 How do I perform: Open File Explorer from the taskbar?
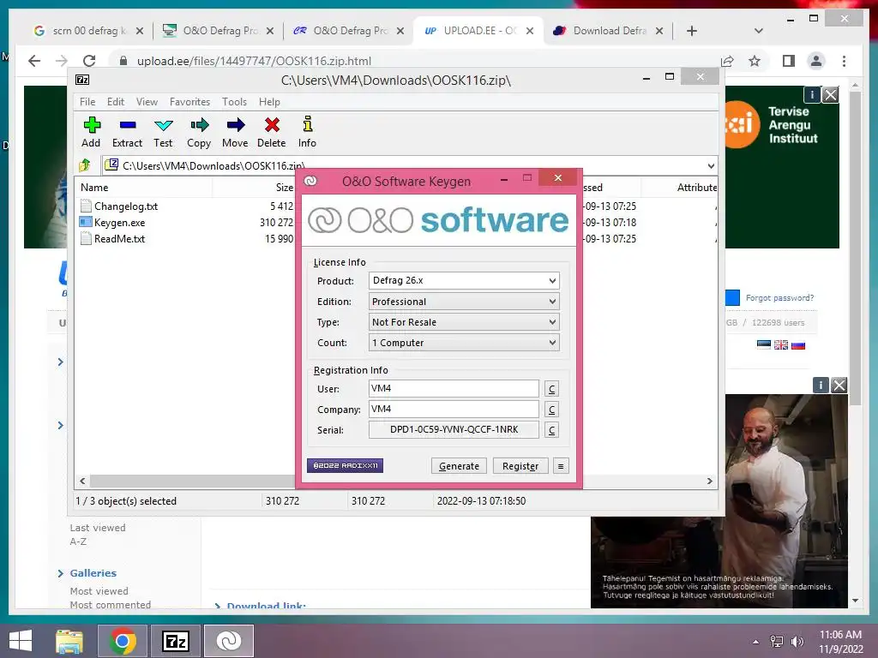pyautogui.click(x=69, y=641)
